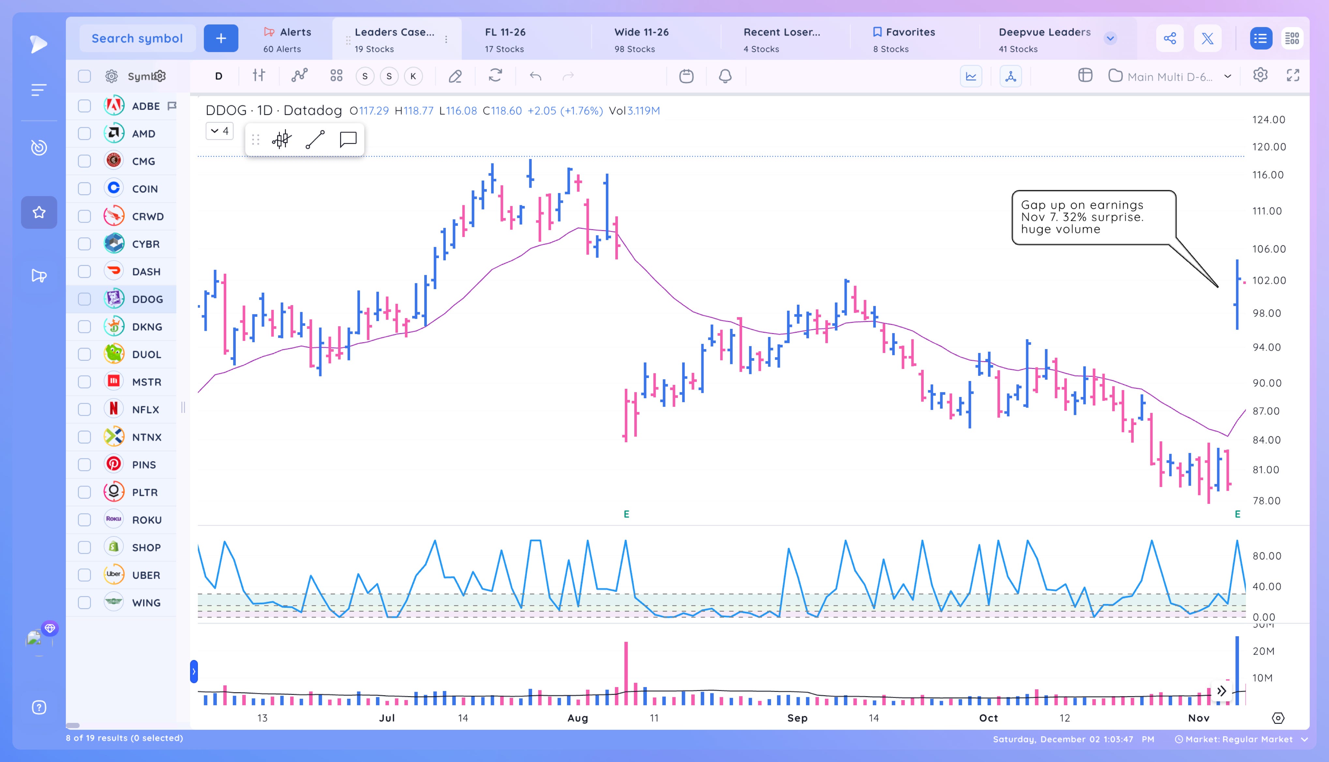Screen dimensions: 1329x762
Task: Click the jump to latest bar arrows
Action: coord(1221,691)
